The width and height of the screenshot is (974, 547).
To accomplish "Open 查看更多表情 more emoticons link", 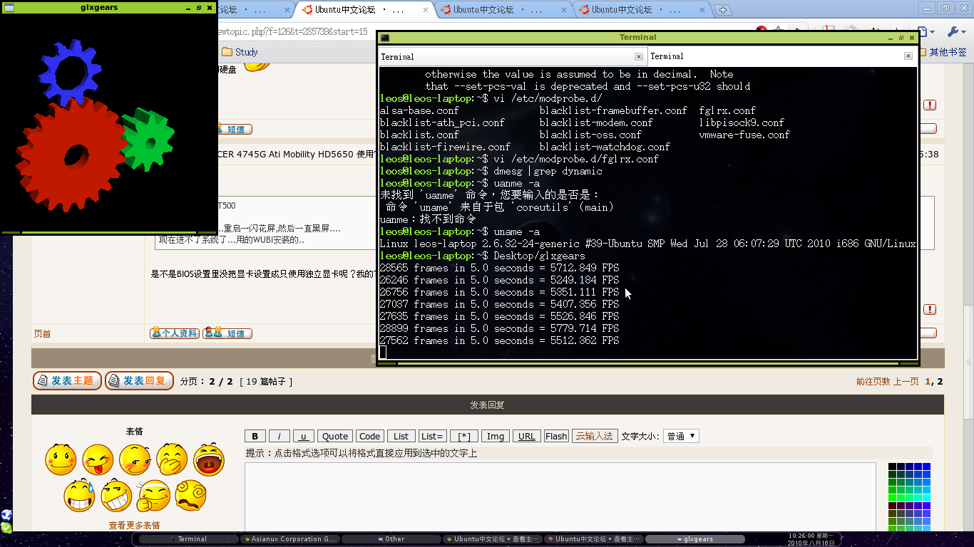I will click(134, 526).
